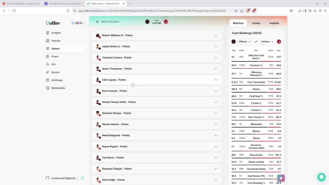
Task: Open the Arbitrage sidebar icon
Action: [x=48, y=80]
